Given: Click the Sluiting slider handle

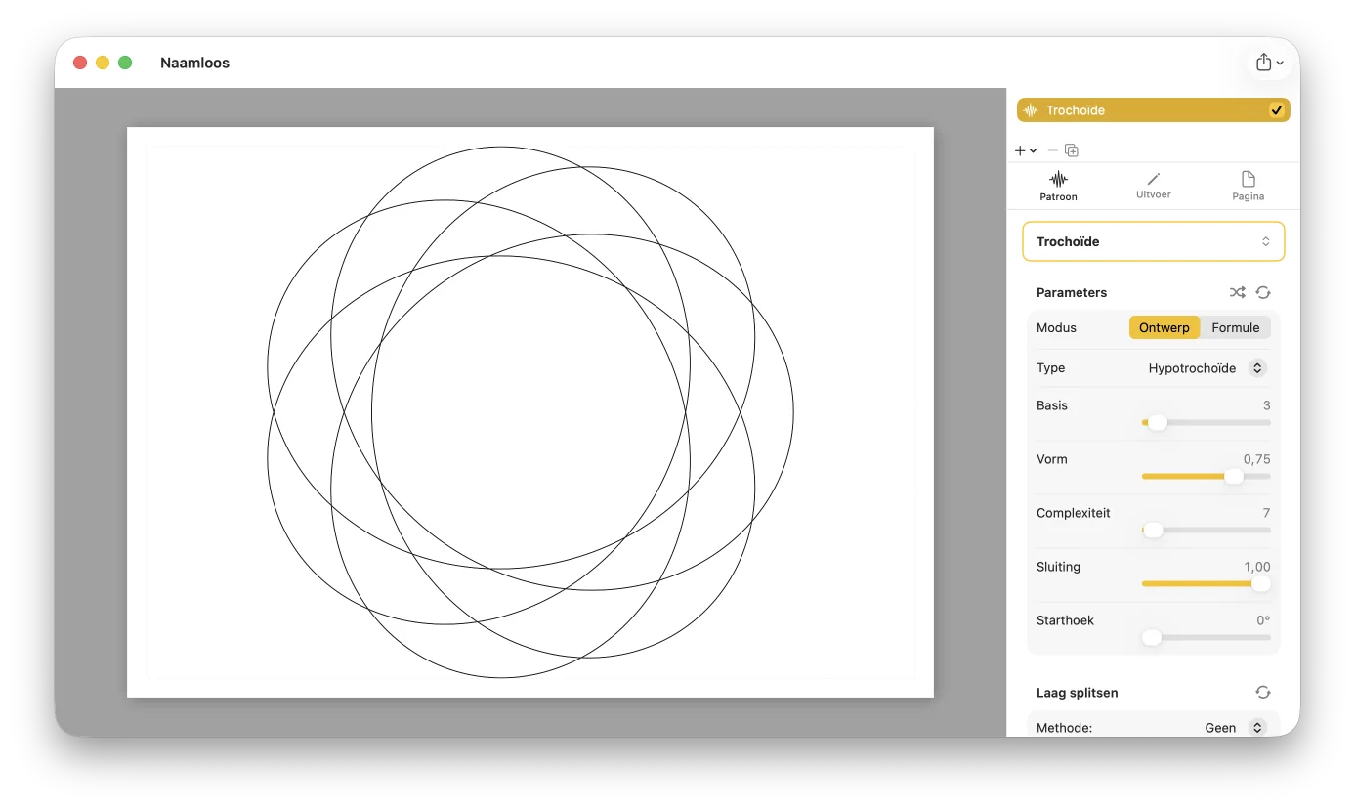Looking at the screenshot, I should point(1261,583).
